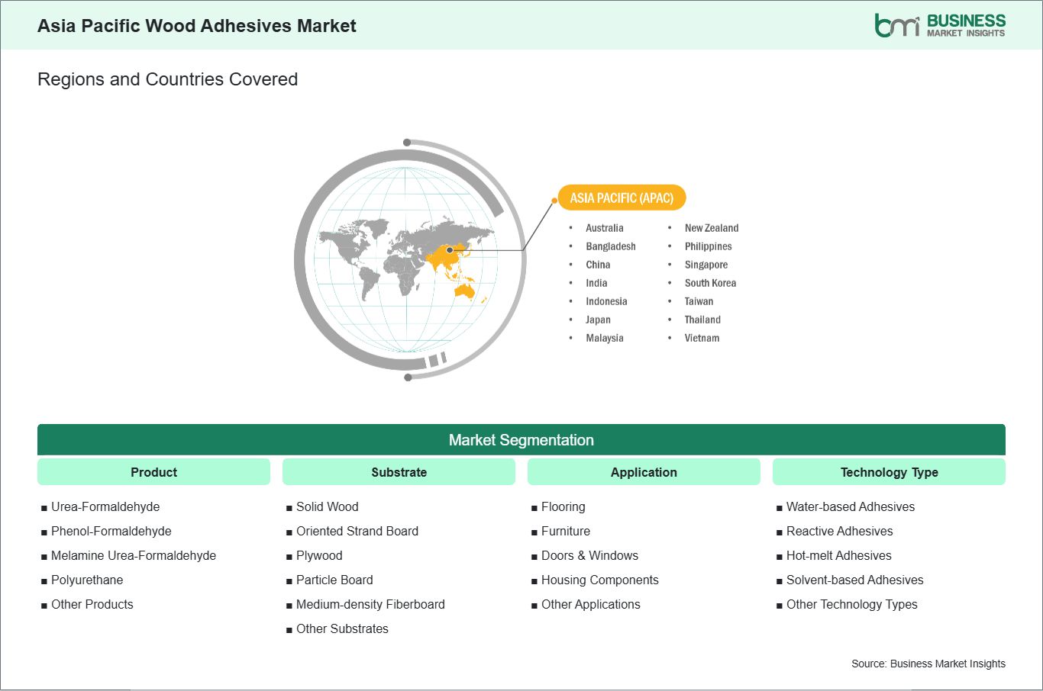Click 'Solid Wood' under Substrate

point(328,506)
